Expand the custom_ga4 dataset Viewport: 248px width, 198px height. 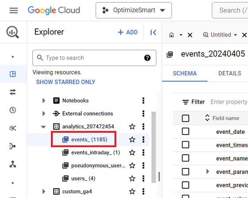[44, 191]
